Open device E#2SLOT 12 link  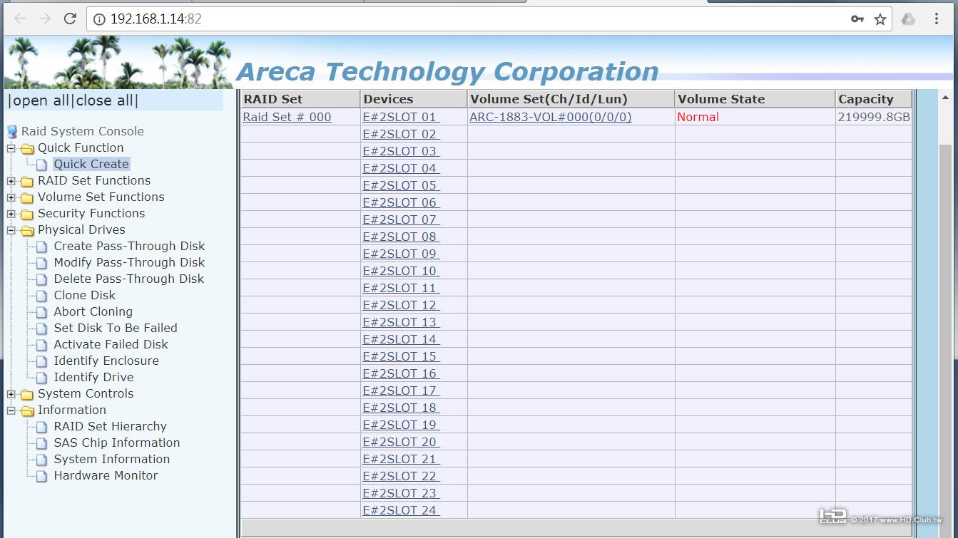(401, 305)
